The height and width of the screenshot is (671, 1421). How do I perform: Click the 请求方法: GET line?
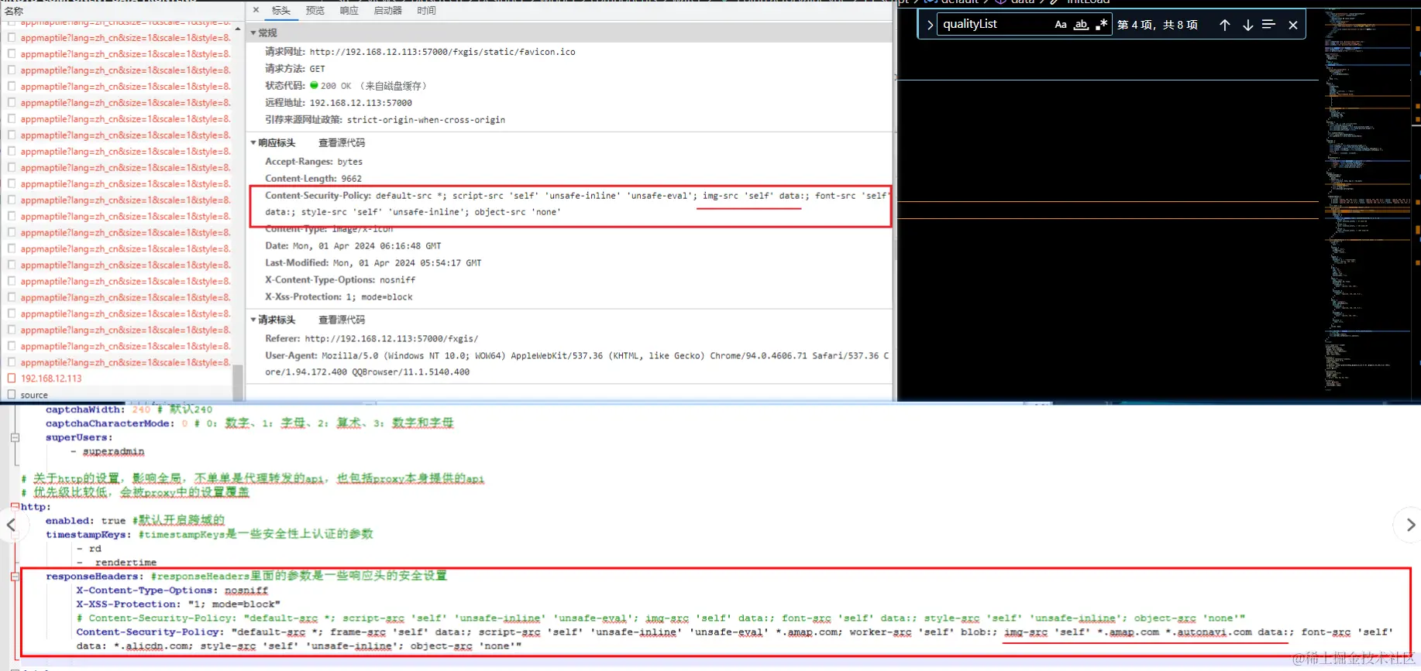pos(295,69)
